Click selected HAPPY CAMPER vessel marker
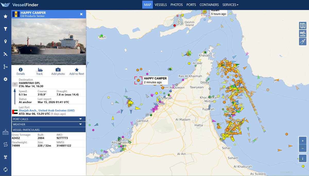Image resolution: width=309 pixels, height=176 pixels. [x=138, y=80]
